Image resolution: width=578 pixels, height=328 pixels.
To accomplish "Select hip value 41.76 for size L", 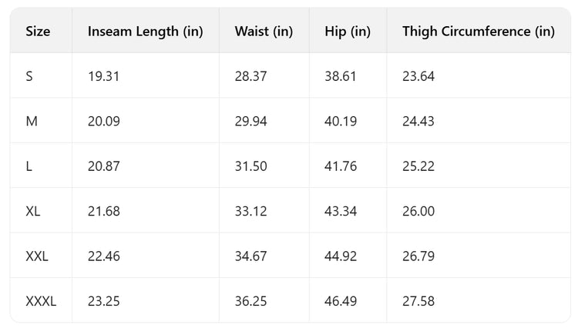I will [341, 166].
